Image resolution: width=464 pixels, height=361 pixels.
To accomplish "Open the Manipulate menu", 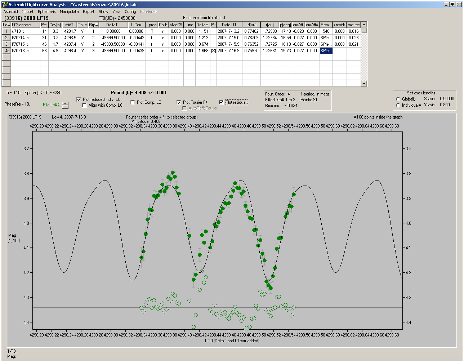I will (69, 12).
